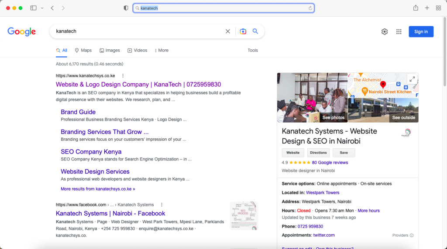
Task: Toggle the Safari sidebar icon
Action: point(33,8)
